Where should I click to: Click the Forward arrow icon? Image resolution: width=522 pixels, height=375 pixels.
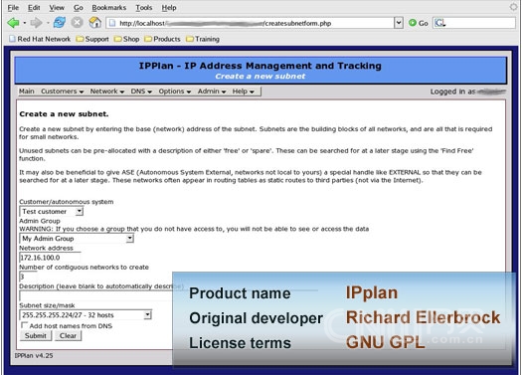coord(36,23)
